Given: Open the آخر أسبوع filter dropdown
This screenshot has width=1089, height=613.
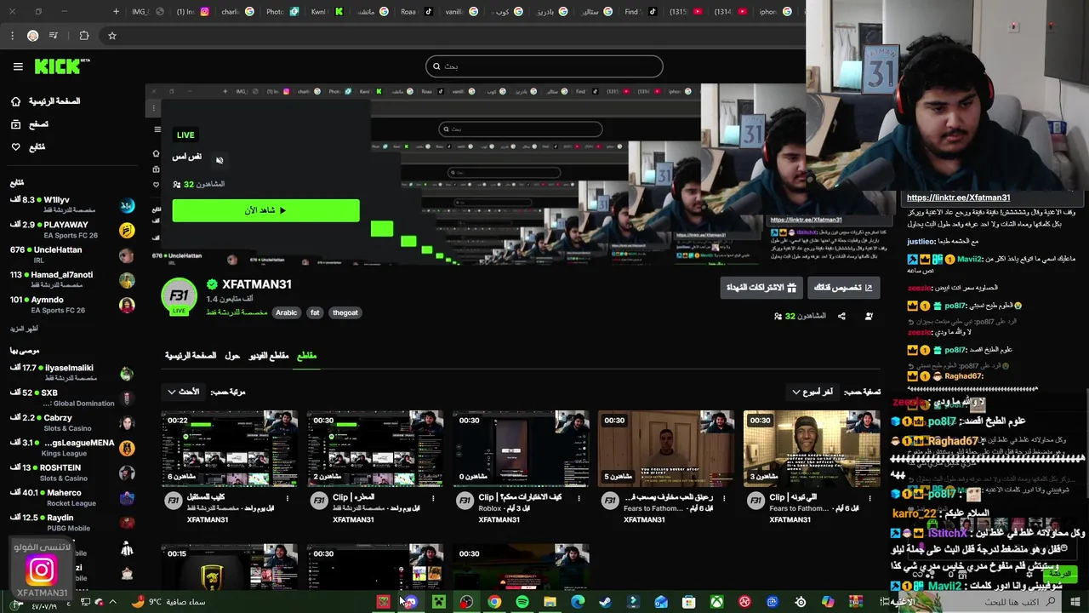Looking at the screenshot, I should (812, 392).
